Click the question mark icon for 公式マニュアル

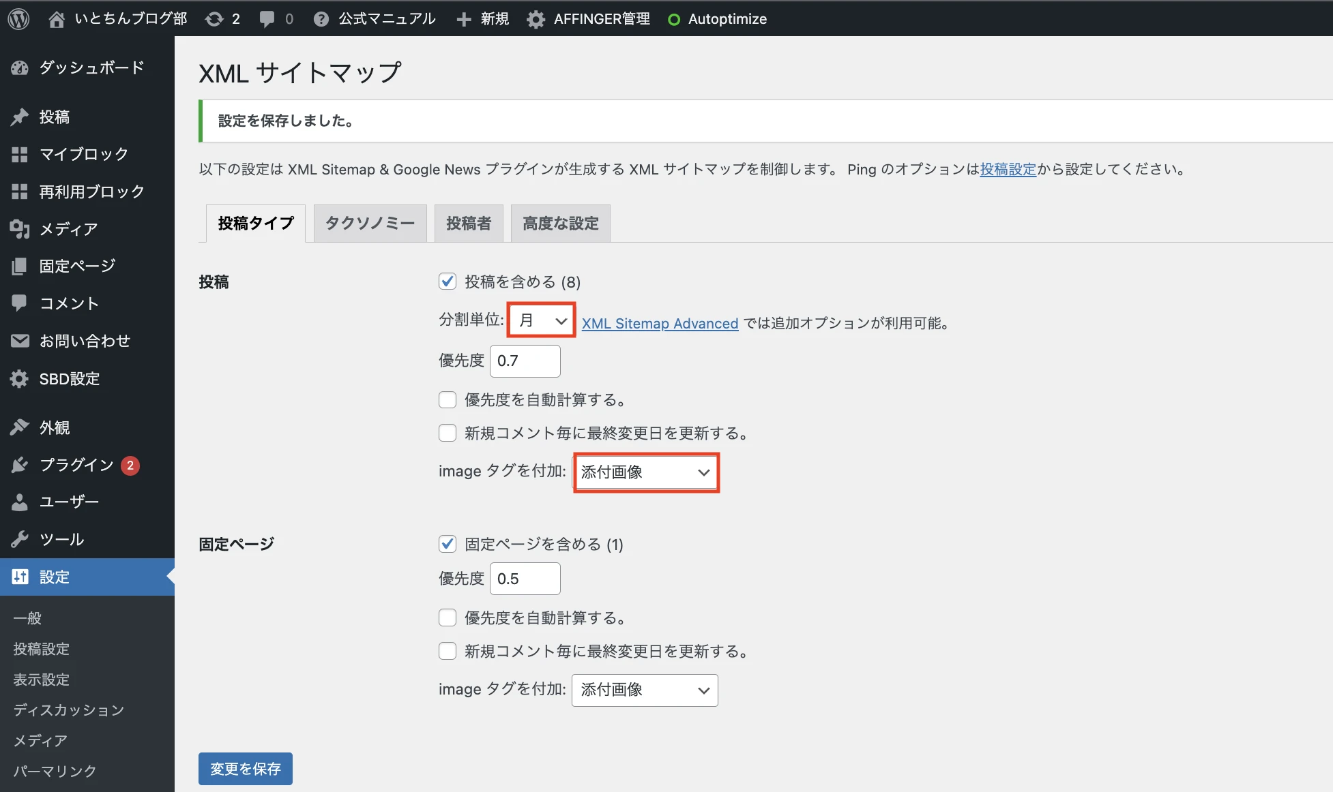click(x=321, y=19)
